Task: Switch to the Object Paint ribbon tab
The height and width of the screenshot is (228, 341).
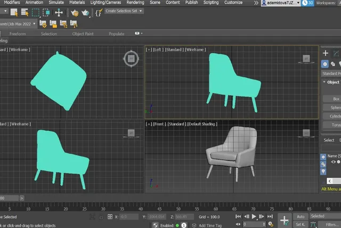Action: click(83, 34)
